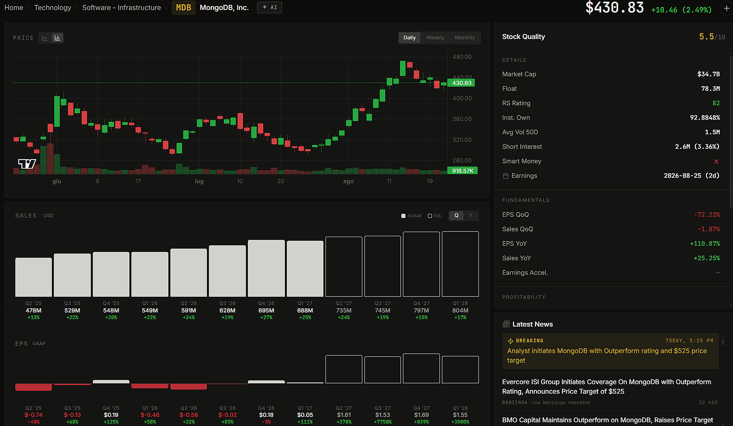Click the EPS YoY value +110.87%

(x=705, y=244)
